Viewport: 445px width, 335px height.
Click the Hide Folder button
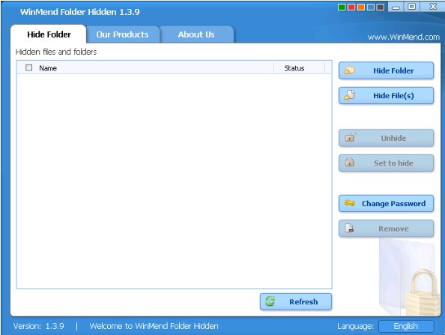(x=386, y=70)
